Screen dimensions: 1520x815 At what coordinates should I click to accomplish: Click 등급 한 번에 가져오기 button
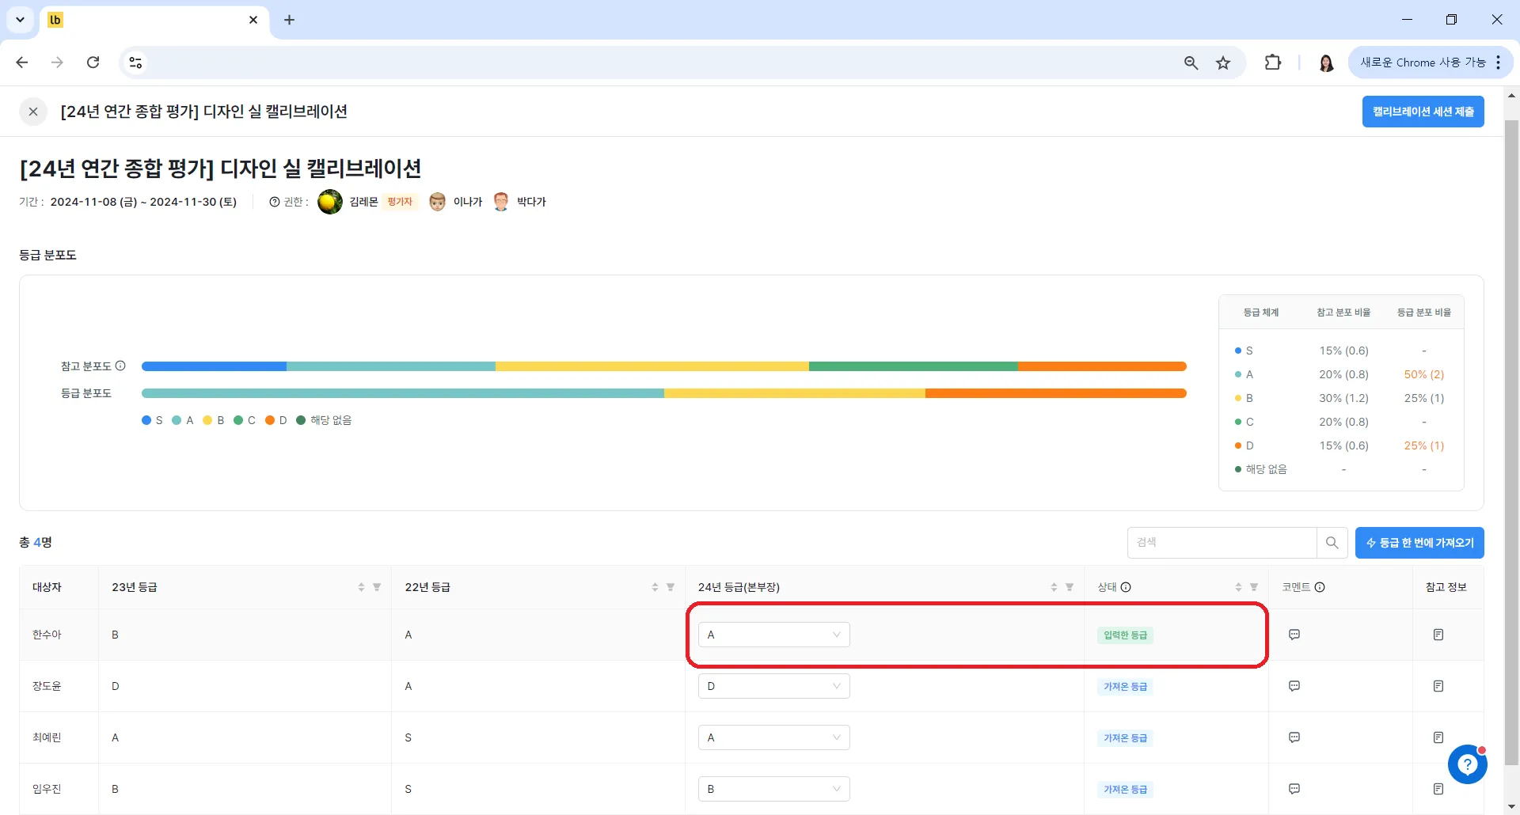pos(1419,543)
